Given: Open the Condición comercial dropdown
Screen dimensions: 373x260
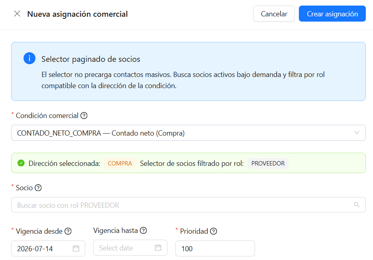Looking at the screenshot, I should tap(188, 133).
